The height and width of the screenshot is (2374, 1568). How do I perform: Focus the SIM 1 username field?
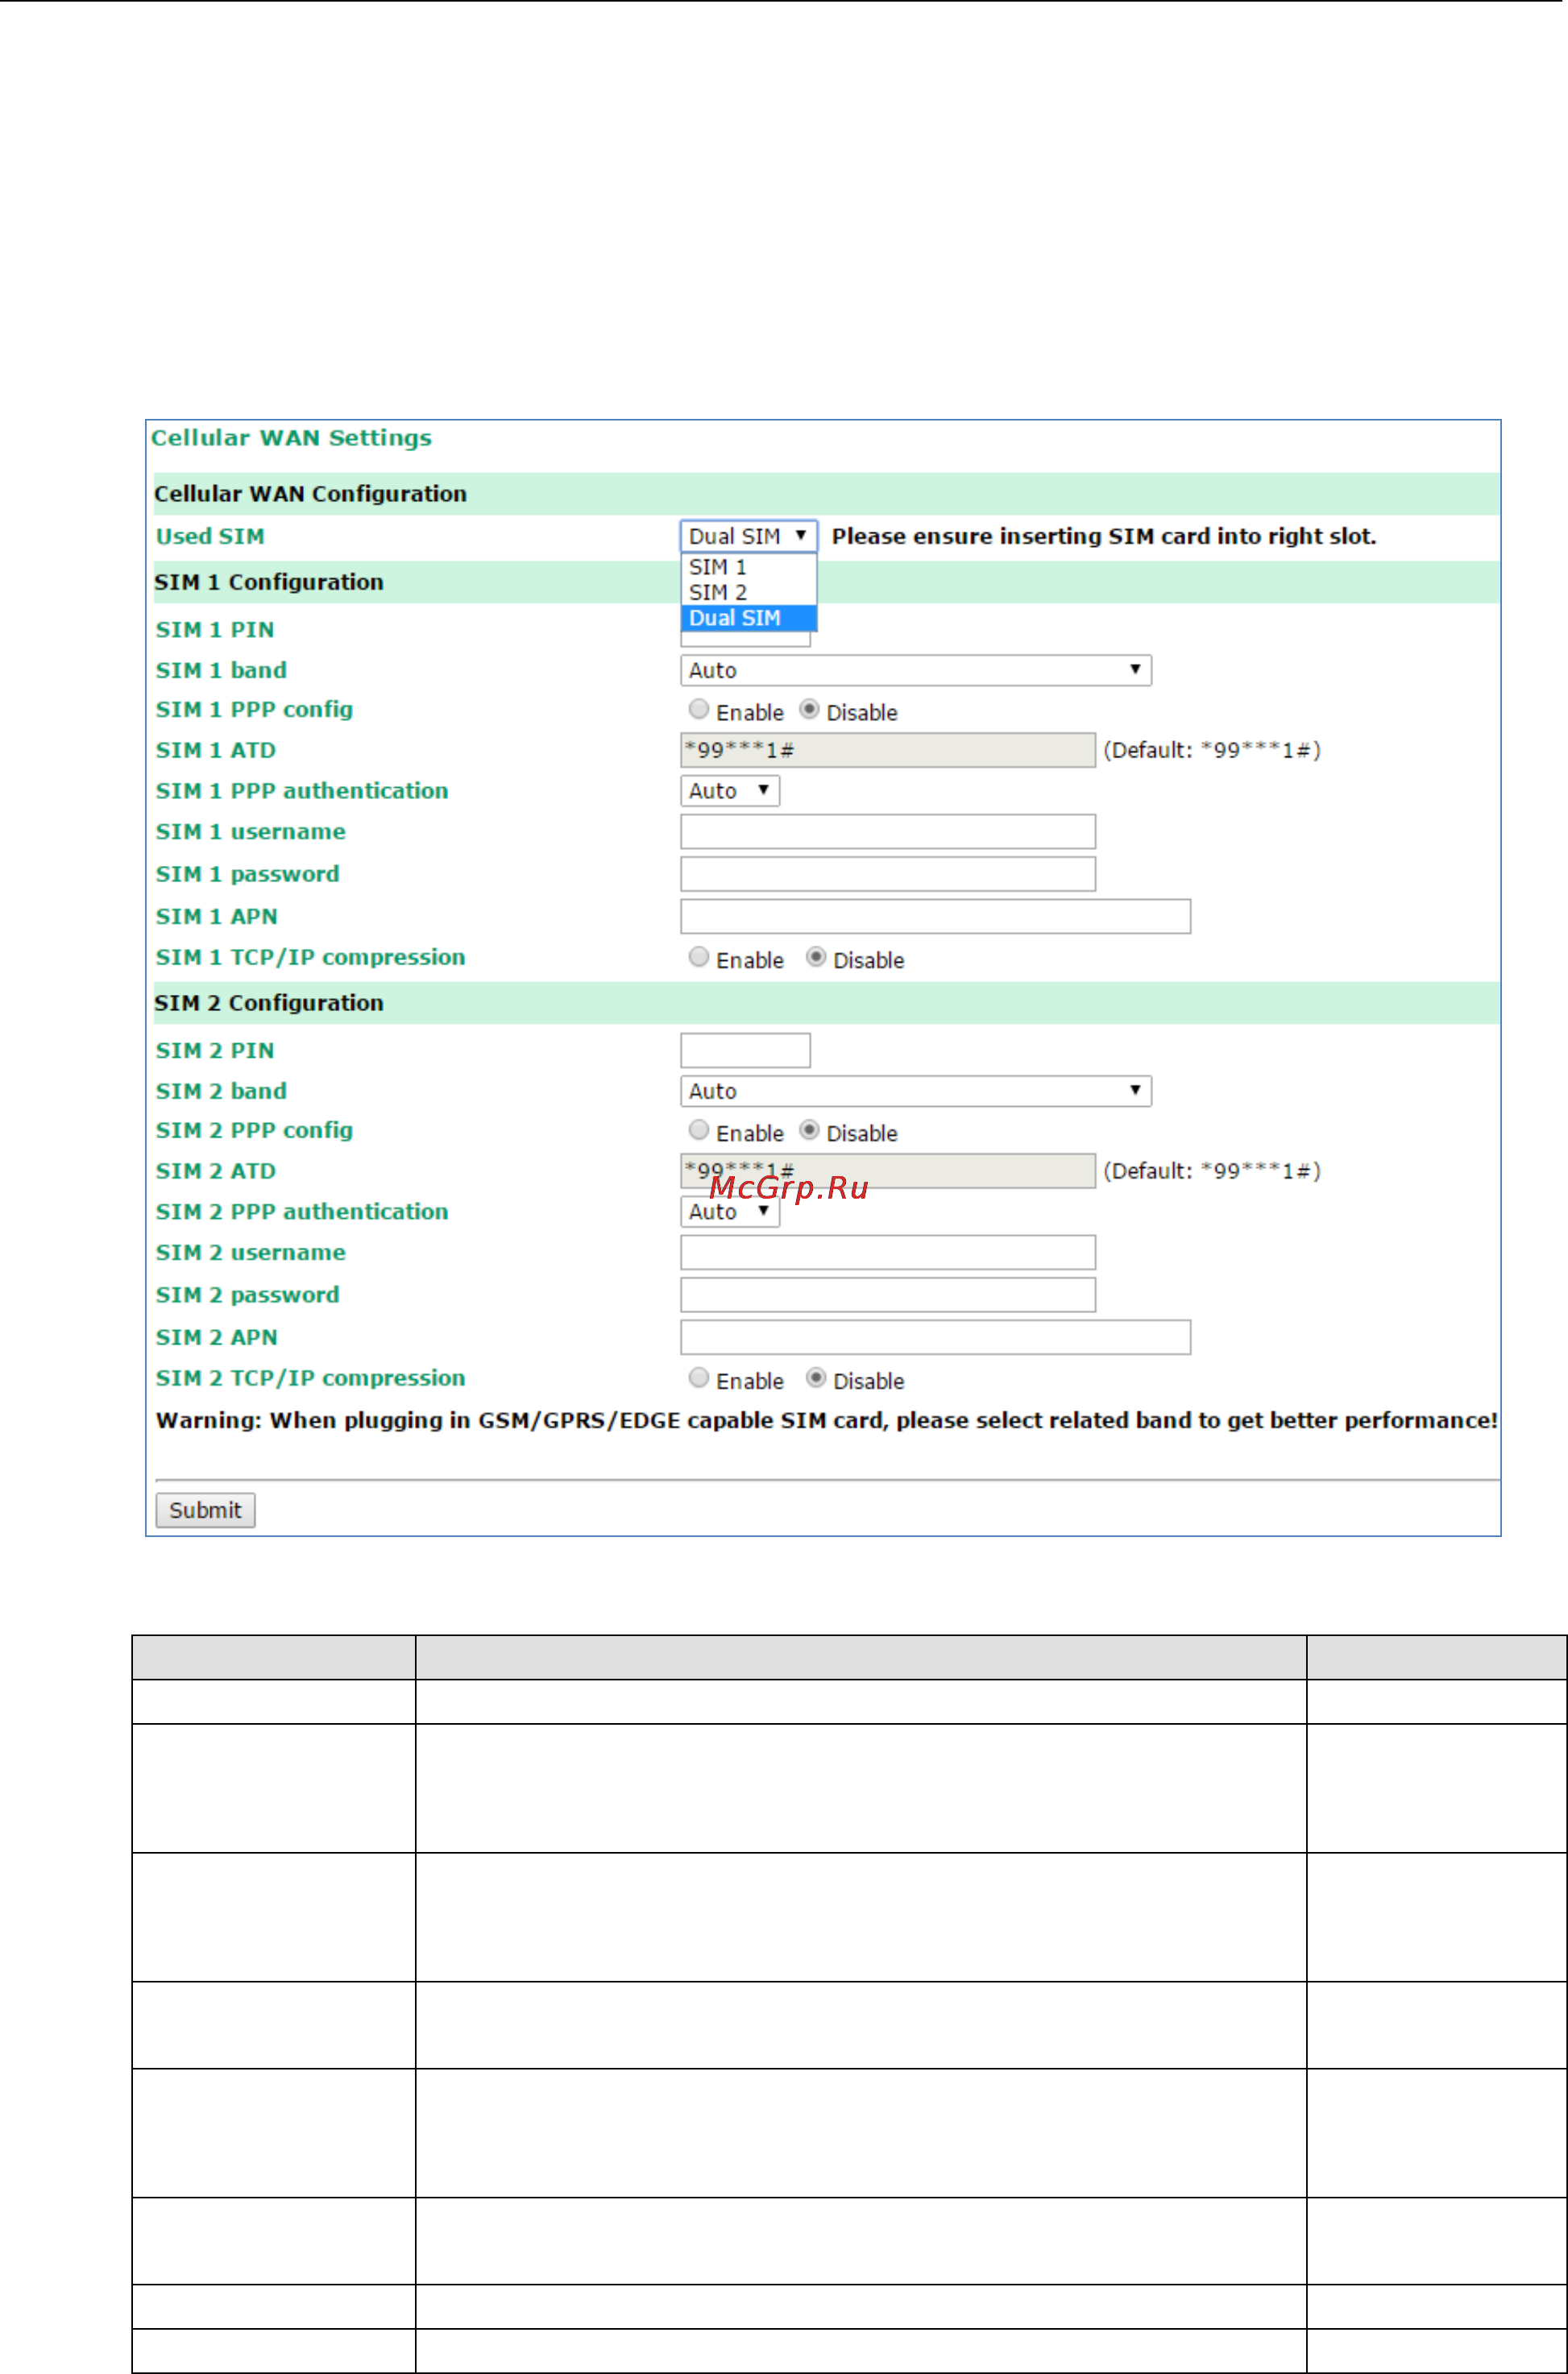point(887,831)
